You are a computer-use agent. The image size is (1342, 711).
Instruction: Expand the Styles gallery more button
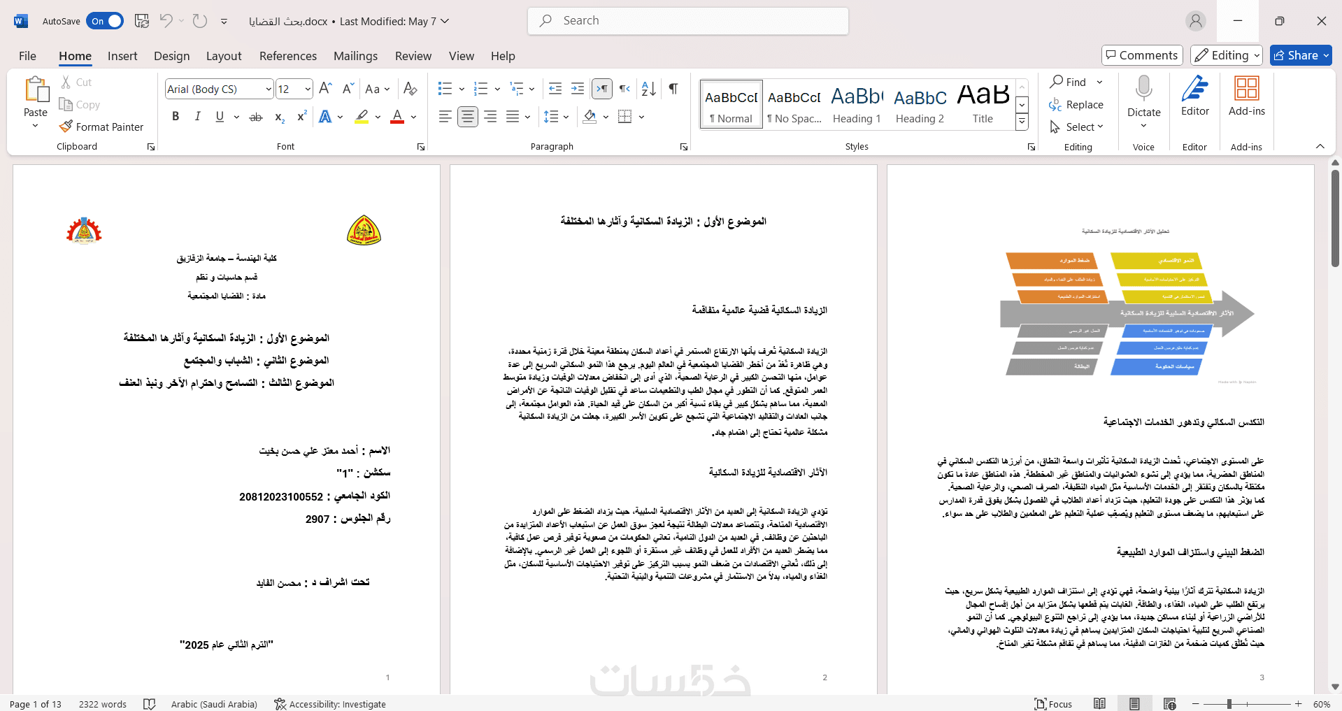coord(1022,122)
